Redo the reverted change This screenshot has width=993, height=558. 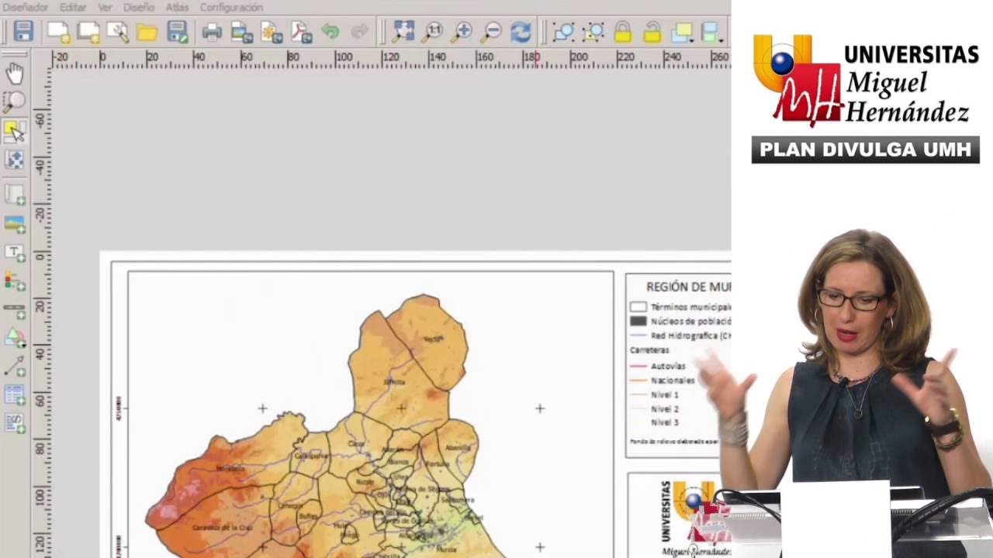point(359,32)
